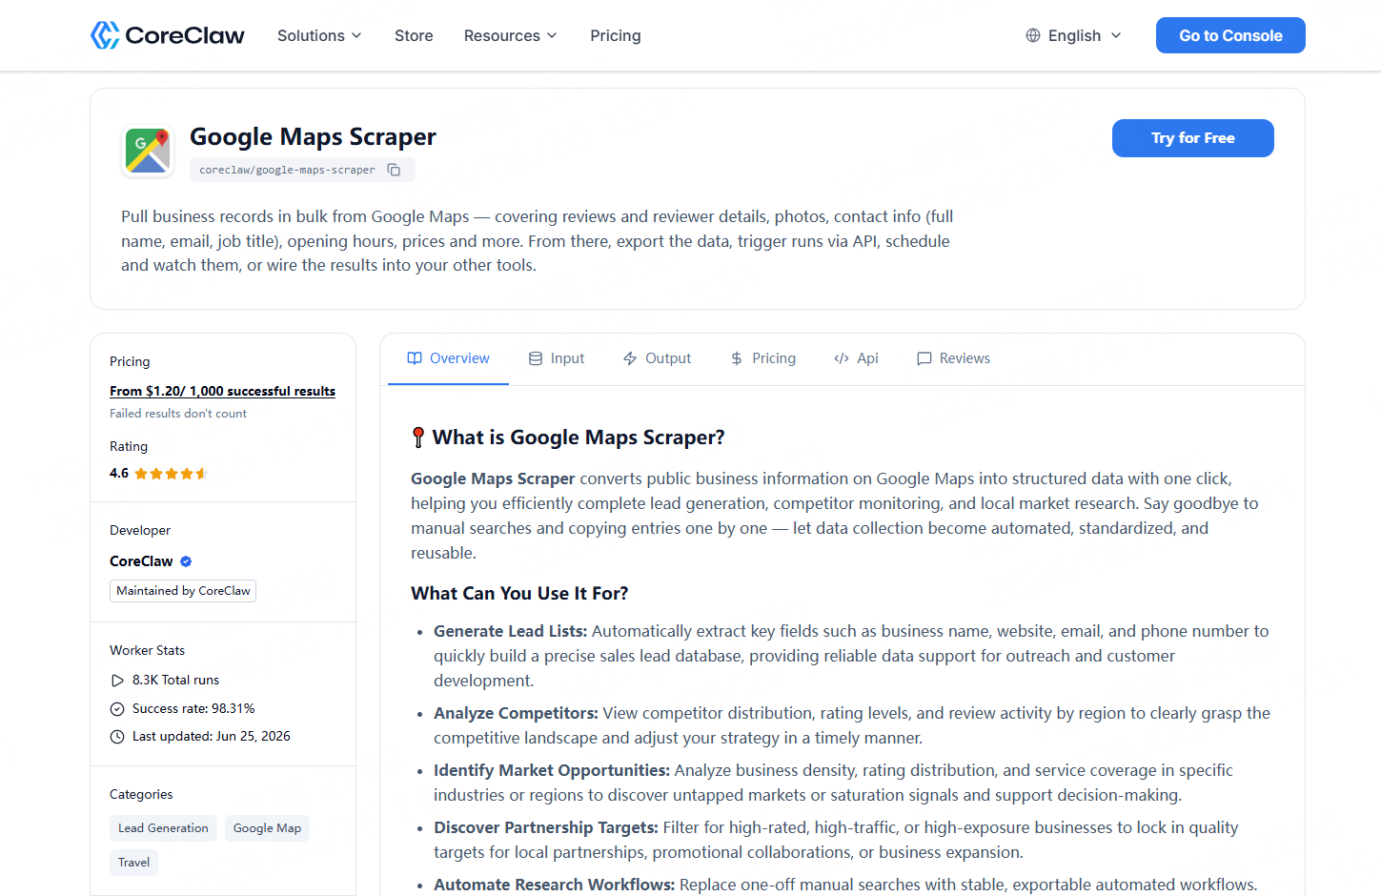Click the checkmark icon beside Success rate
This screenshot has width=1381, height=896.
point(117,709)
